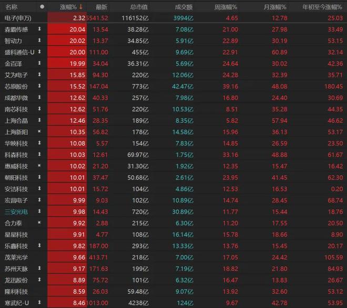The width and height of the screenshot is (347, 308).
Task: Click the marker icon beside 三安光电
Action: pos(39,211)
